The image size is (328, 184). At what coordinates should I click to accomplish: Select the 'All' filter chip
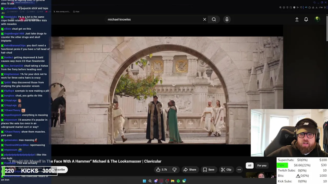[250, 166]
